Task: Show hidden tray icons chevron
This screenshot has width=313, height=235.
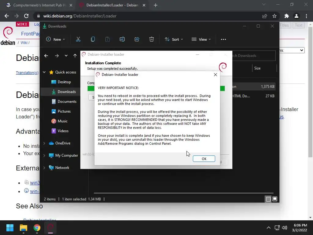Action: click(x=268, y=228)
